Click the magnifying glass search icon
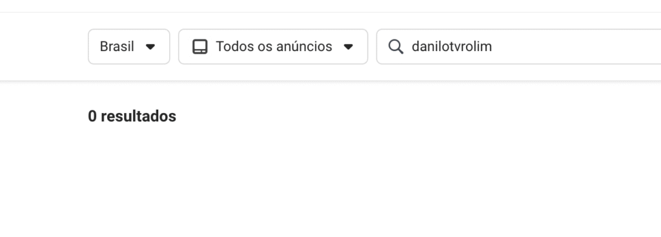661x237 pixels. [396, 46]
